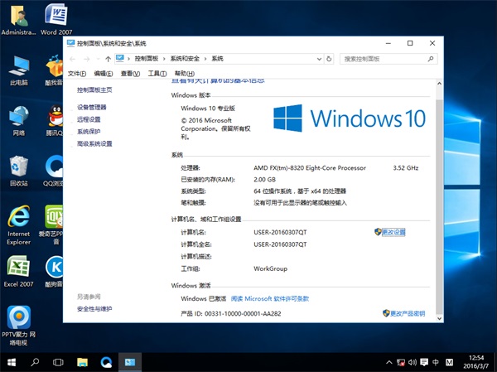Click the taskbar search magnifier icon
This screenshot has height=372, width=497.
pyautogui.click(x=36, y=363)
